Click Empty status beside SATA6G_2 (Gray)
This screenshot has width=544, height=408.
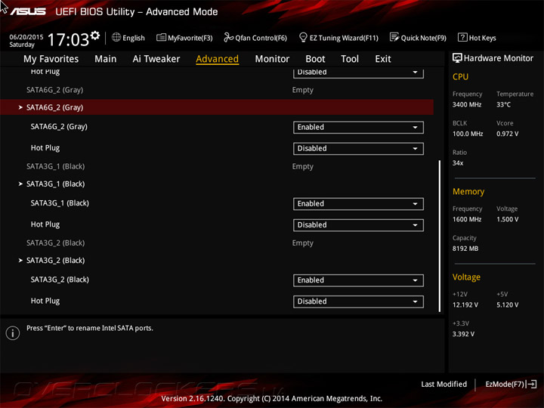302,90
